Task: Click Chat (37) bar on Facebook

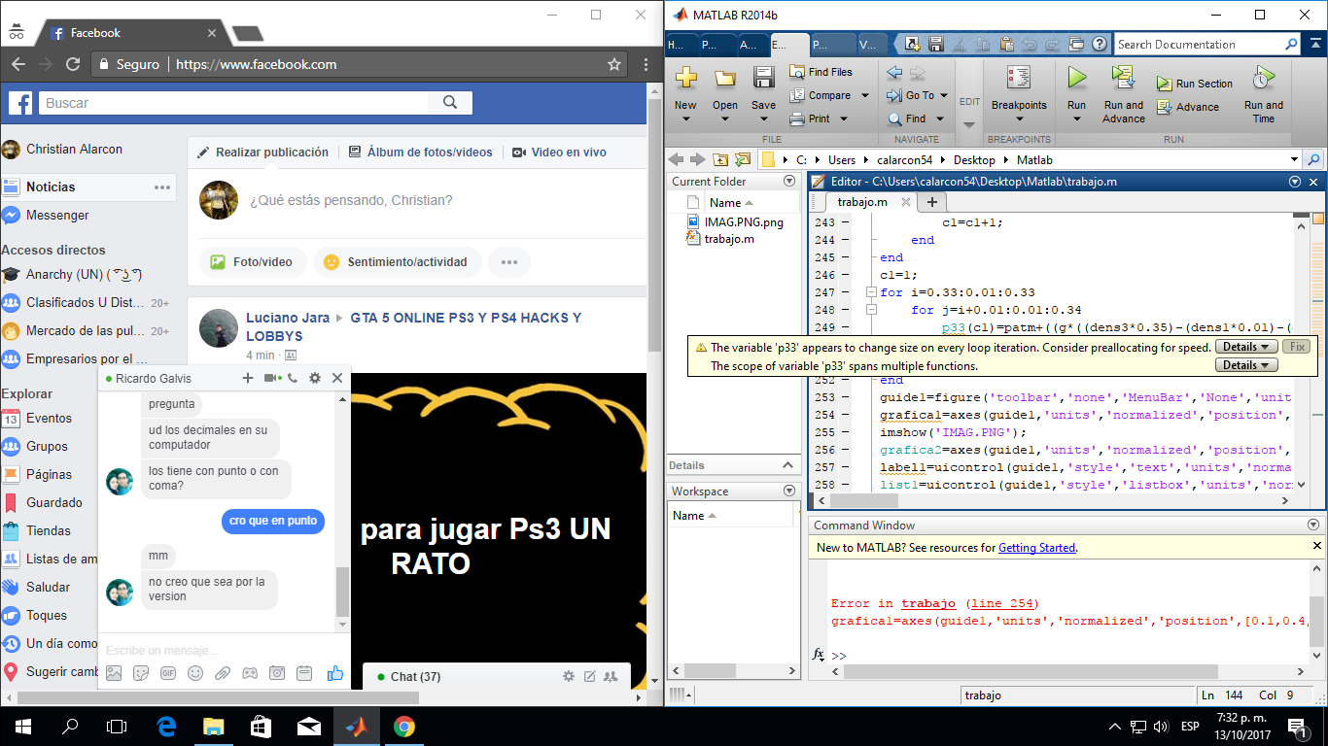Action: pos(496,676)
